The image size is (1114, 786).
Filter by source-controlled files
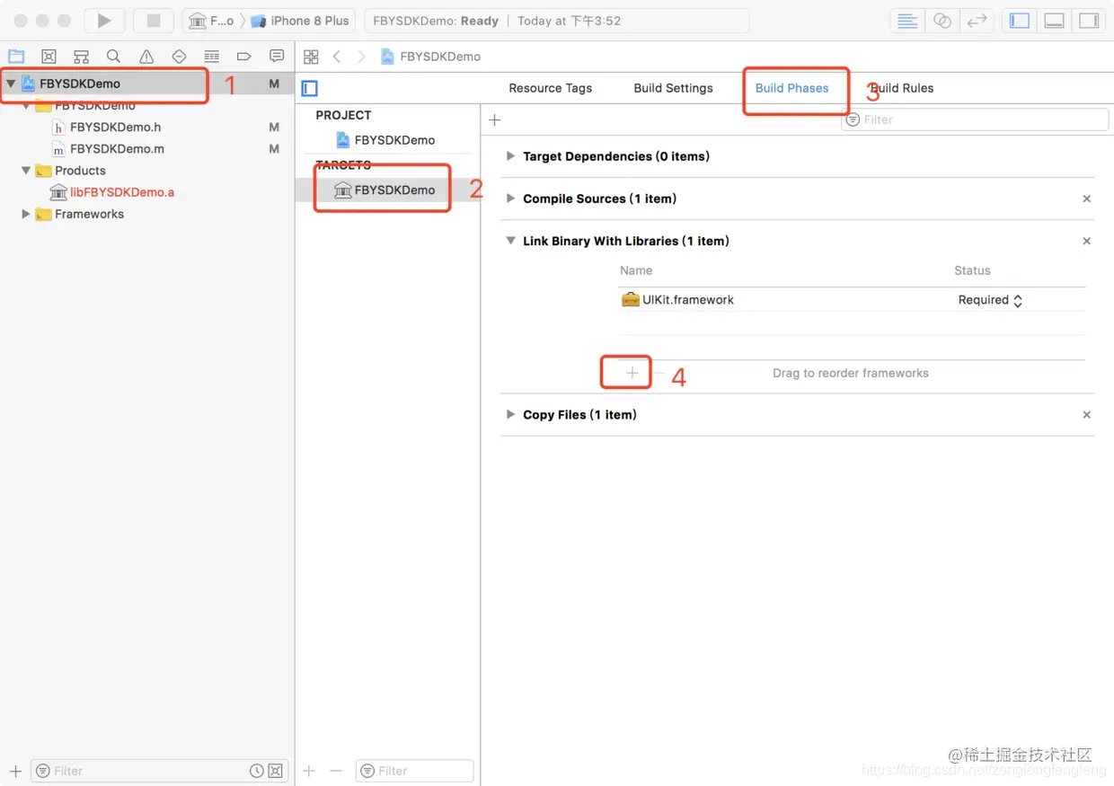(x=276, y=771)
